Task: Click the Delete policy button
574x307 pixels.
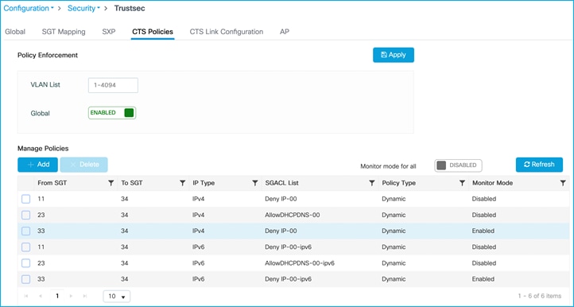Action: click(83, 165)
